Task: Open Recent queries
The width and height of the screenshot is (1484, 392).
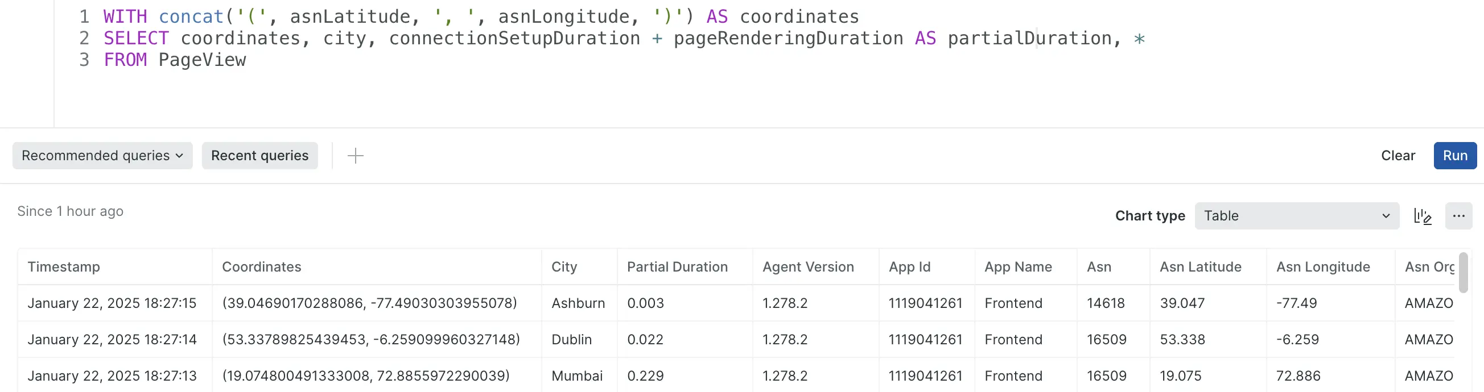Action: click(259, 156)
